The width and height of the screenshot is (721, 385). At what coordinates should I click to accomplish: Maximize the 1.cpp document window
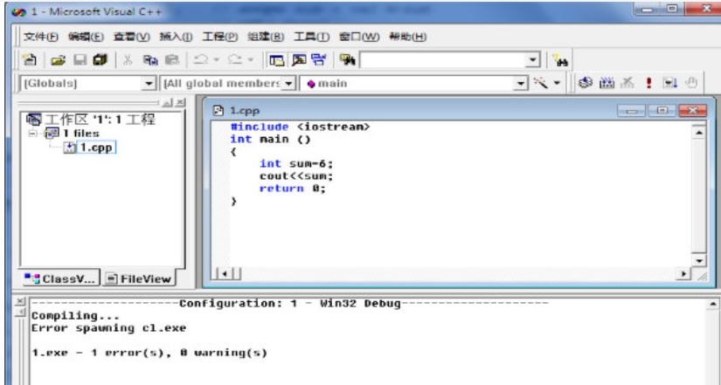coord(662,111)
